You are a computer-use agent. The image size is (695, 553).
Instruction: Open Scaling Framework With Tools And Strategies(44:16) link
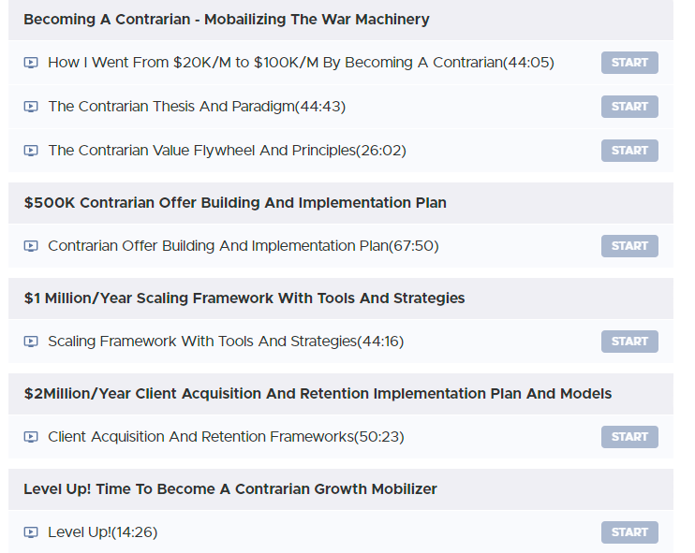[226, 342]
